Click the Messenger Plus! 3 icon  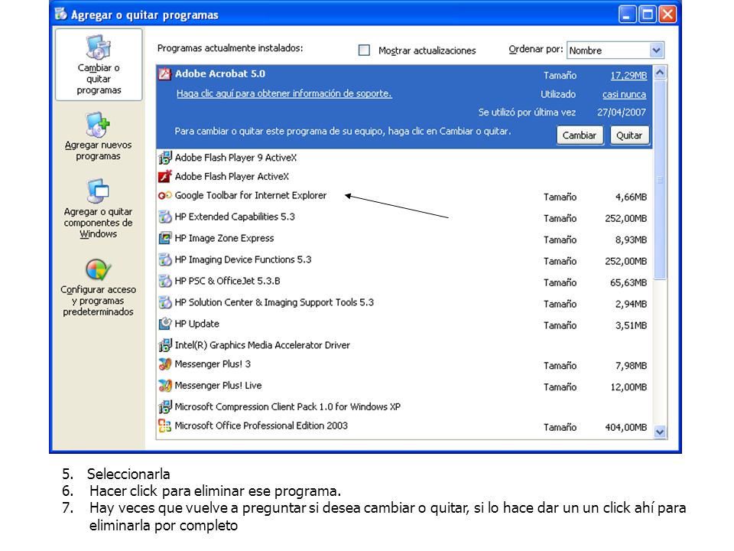[x=165, y=364]
